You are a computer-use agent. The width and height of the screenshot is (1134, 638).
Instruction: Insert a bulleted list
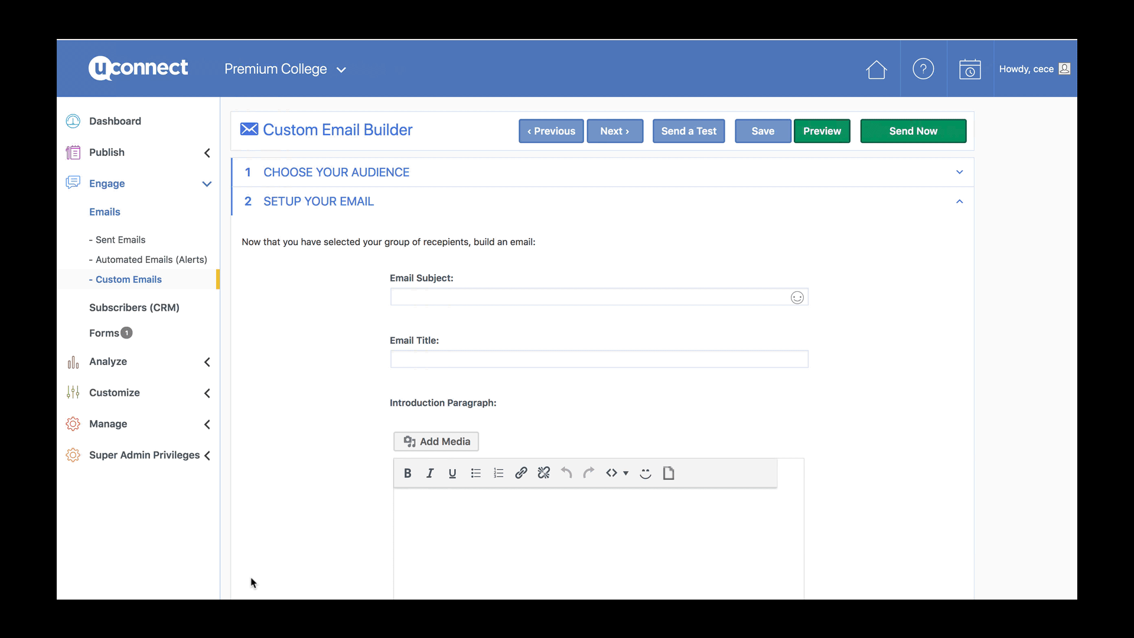pyautogui.click(x=475, y=473)
